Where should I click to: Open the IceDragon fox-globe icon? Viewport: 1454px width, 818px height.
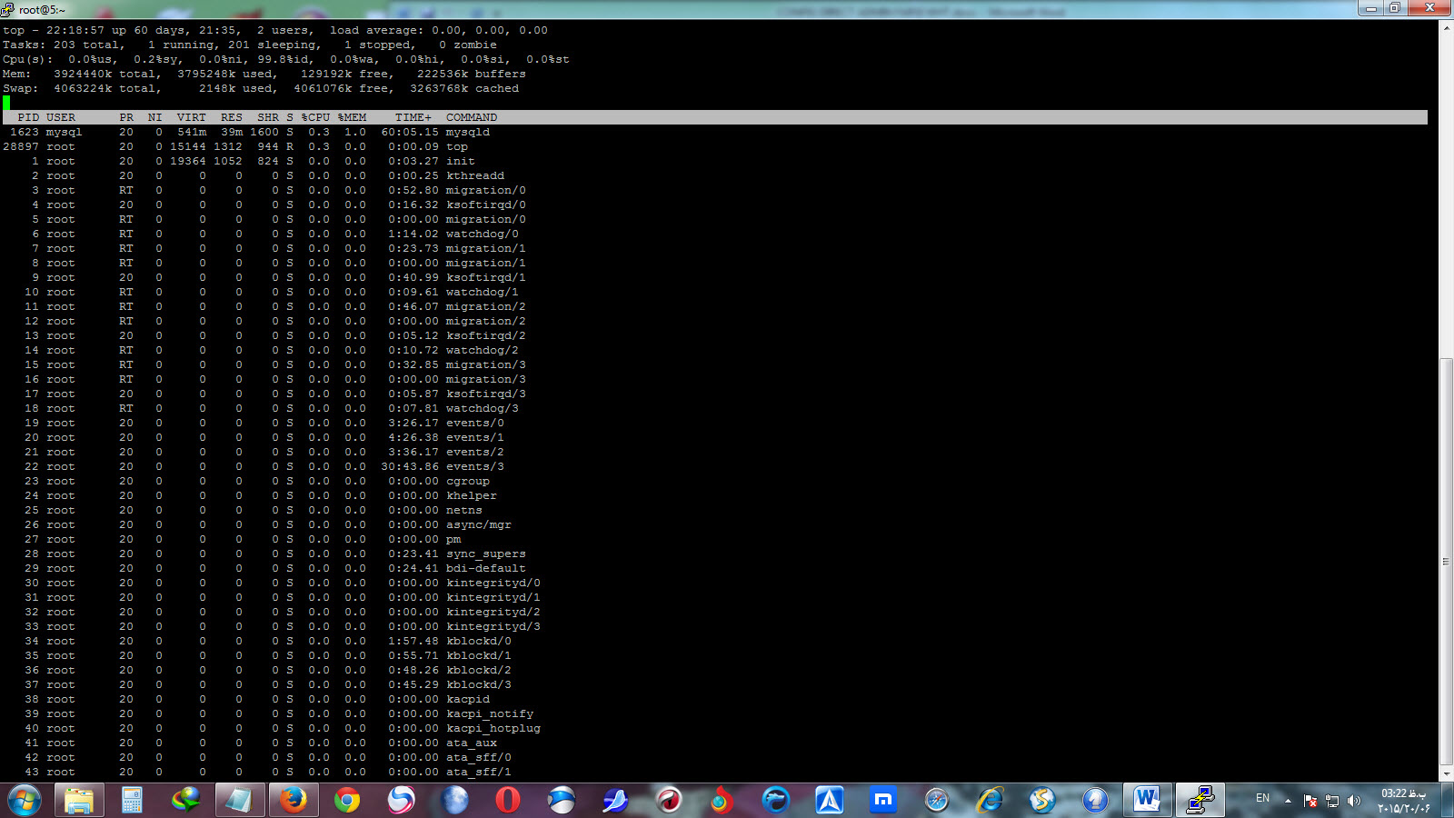tap(722, 801)
